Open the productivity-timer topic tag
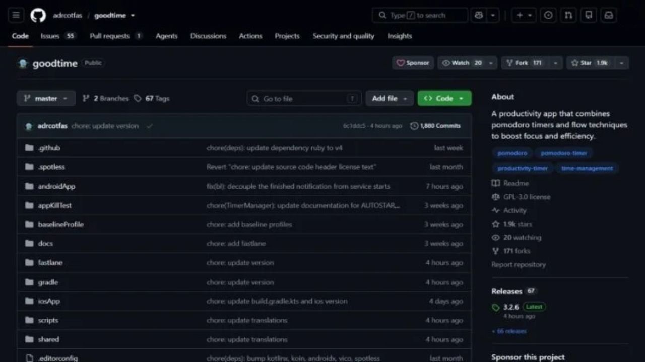Image resolution: width=645 pixels, height=362 pixels. 523,168
